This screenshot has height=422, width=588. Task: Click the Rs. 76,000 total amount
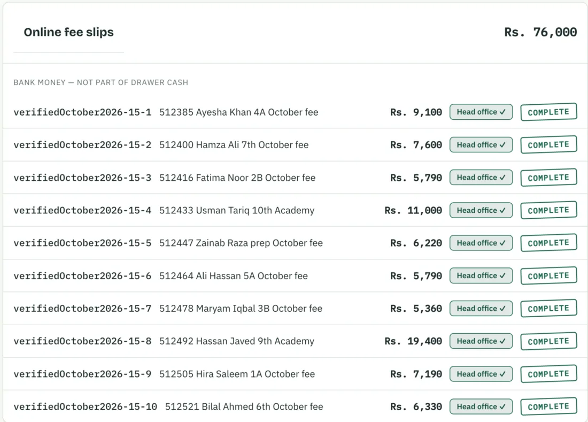click(540, 32)
